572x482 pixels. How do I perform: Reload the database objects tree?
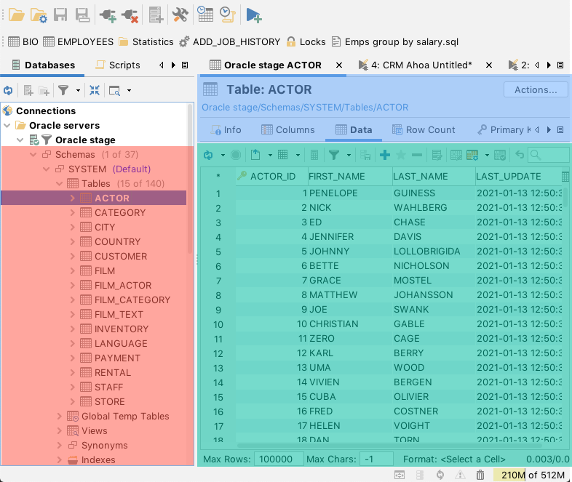(8, 90)
